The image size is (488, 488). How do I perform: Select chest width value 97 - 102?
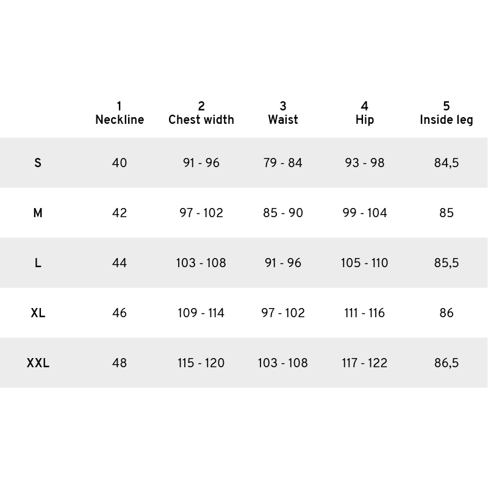pos(201,213)
